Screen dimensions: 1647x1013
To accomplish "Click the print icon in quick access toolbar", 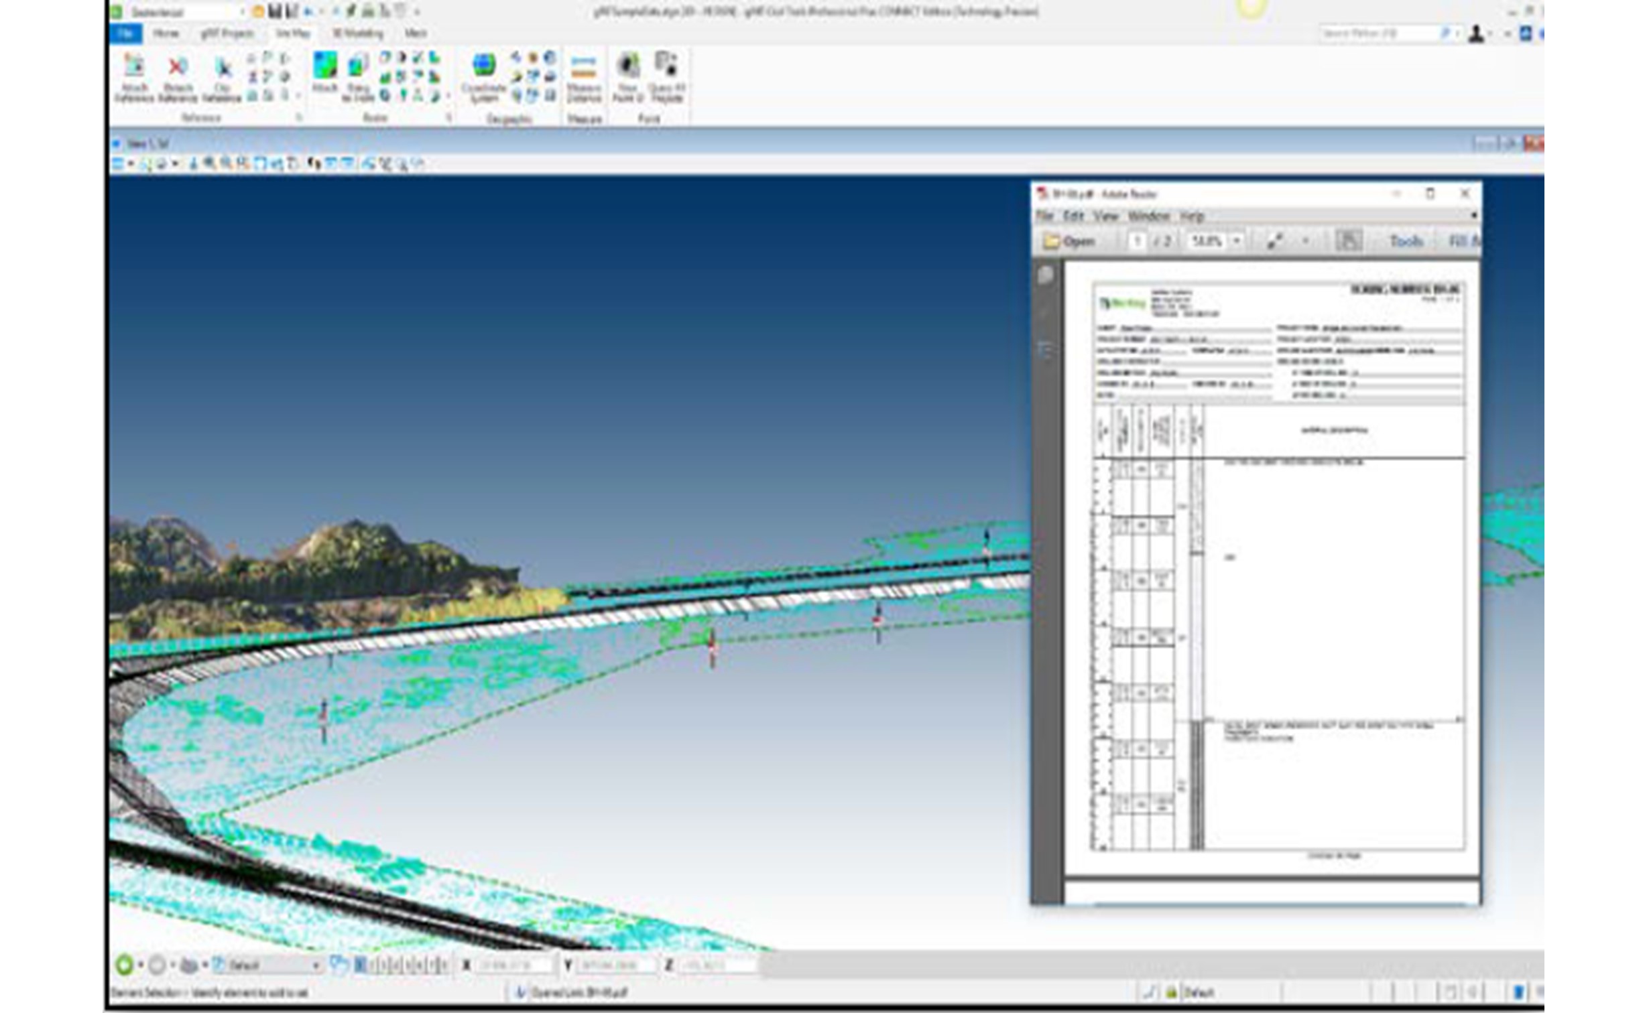I will click(369, 11).
